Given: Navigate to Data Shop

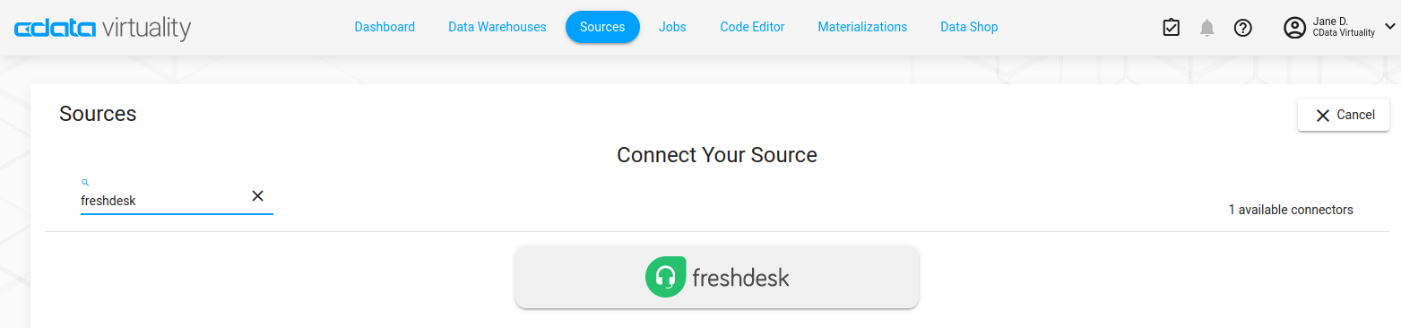Looking at the screenshot, I should pyautogui.click(x=969, y=27).
